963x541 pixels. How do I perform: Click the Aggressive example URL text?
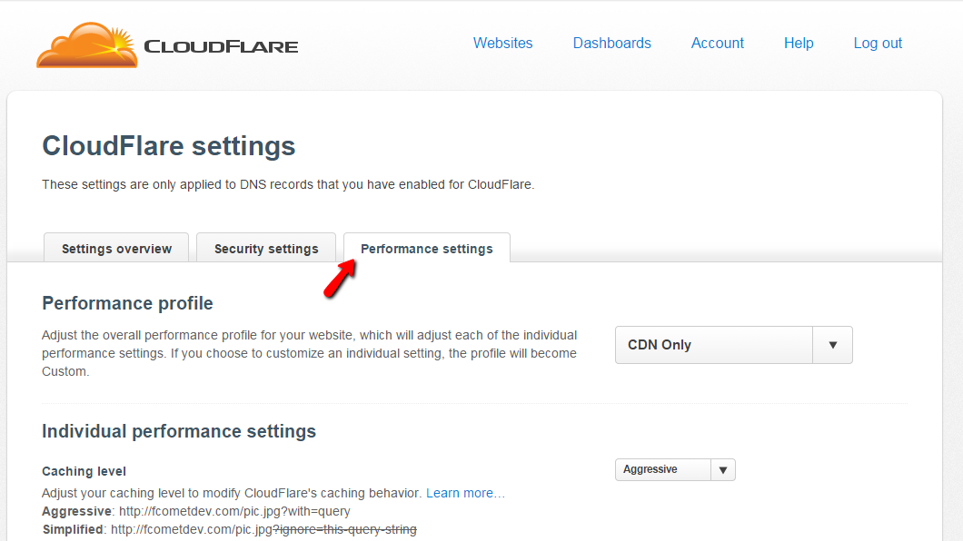[234, 511]
